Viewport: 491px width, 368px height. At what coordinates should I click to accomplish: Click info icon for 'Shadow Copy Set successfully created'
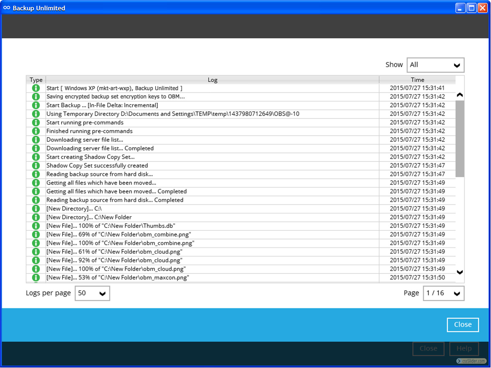pos(36,166)
